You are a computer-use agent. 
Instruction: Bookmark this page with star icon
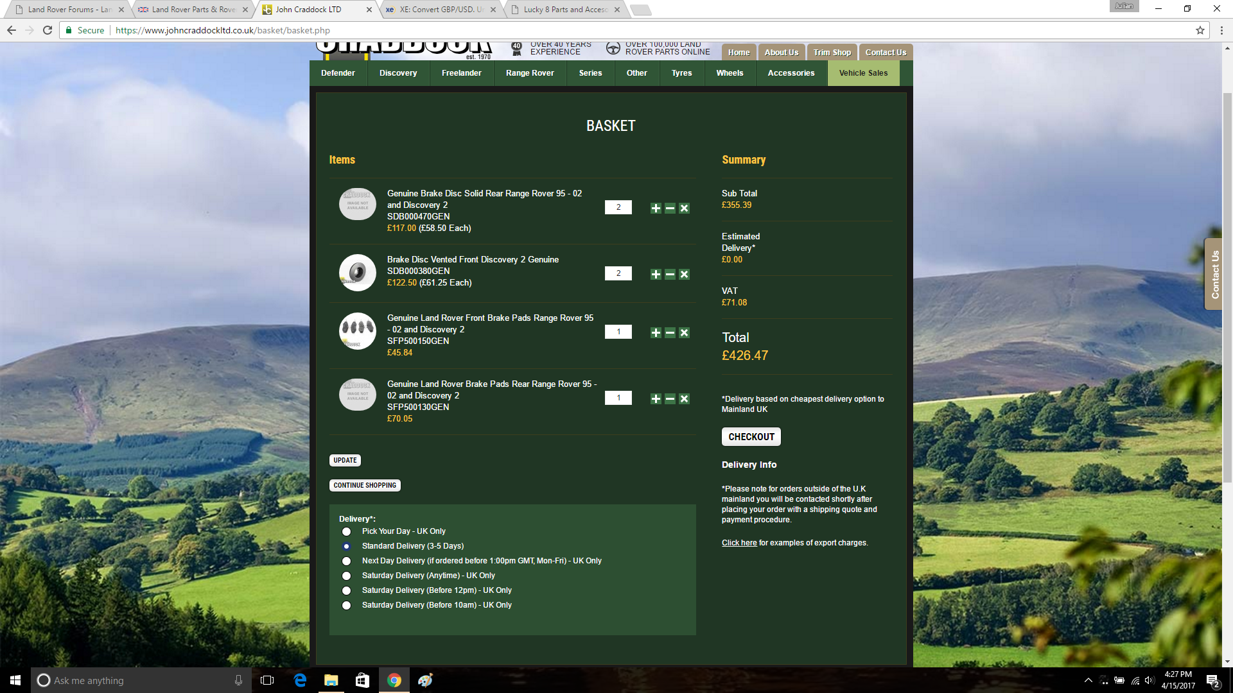[x=1200, y=30]
